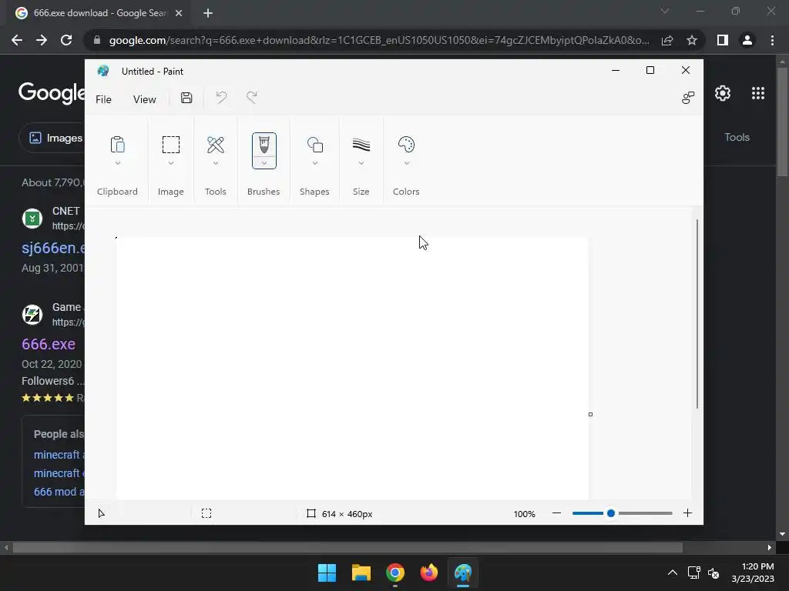Viewport: 789px width, 591px height.
Task: Click the 100% zoom level text
Action: point(524,513)
